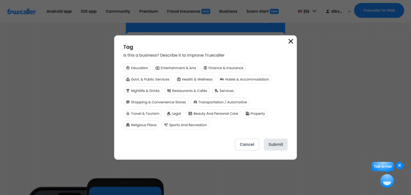Select the Travel & Tourism tag label

pos(145,114)
